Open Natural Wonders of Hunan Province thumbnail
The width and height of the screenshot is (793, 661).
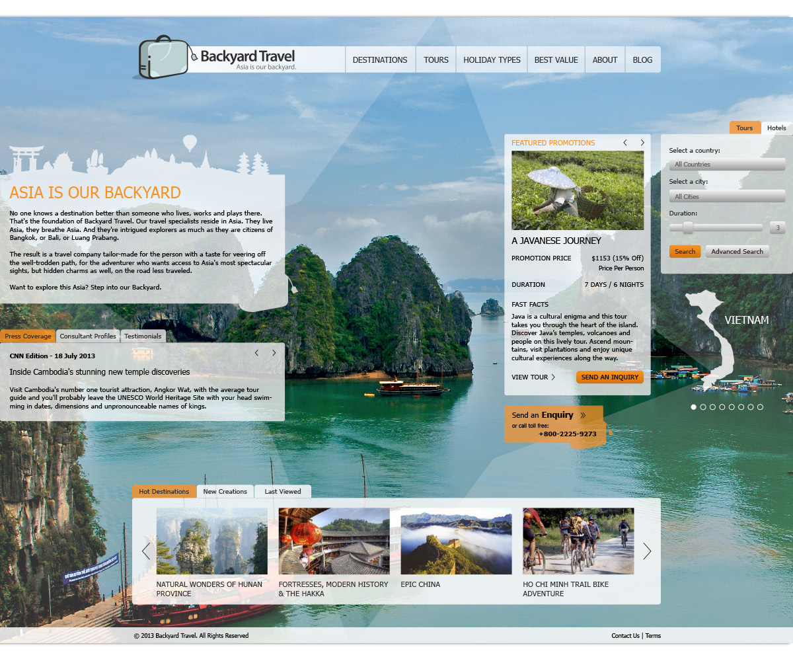[212, 541]
